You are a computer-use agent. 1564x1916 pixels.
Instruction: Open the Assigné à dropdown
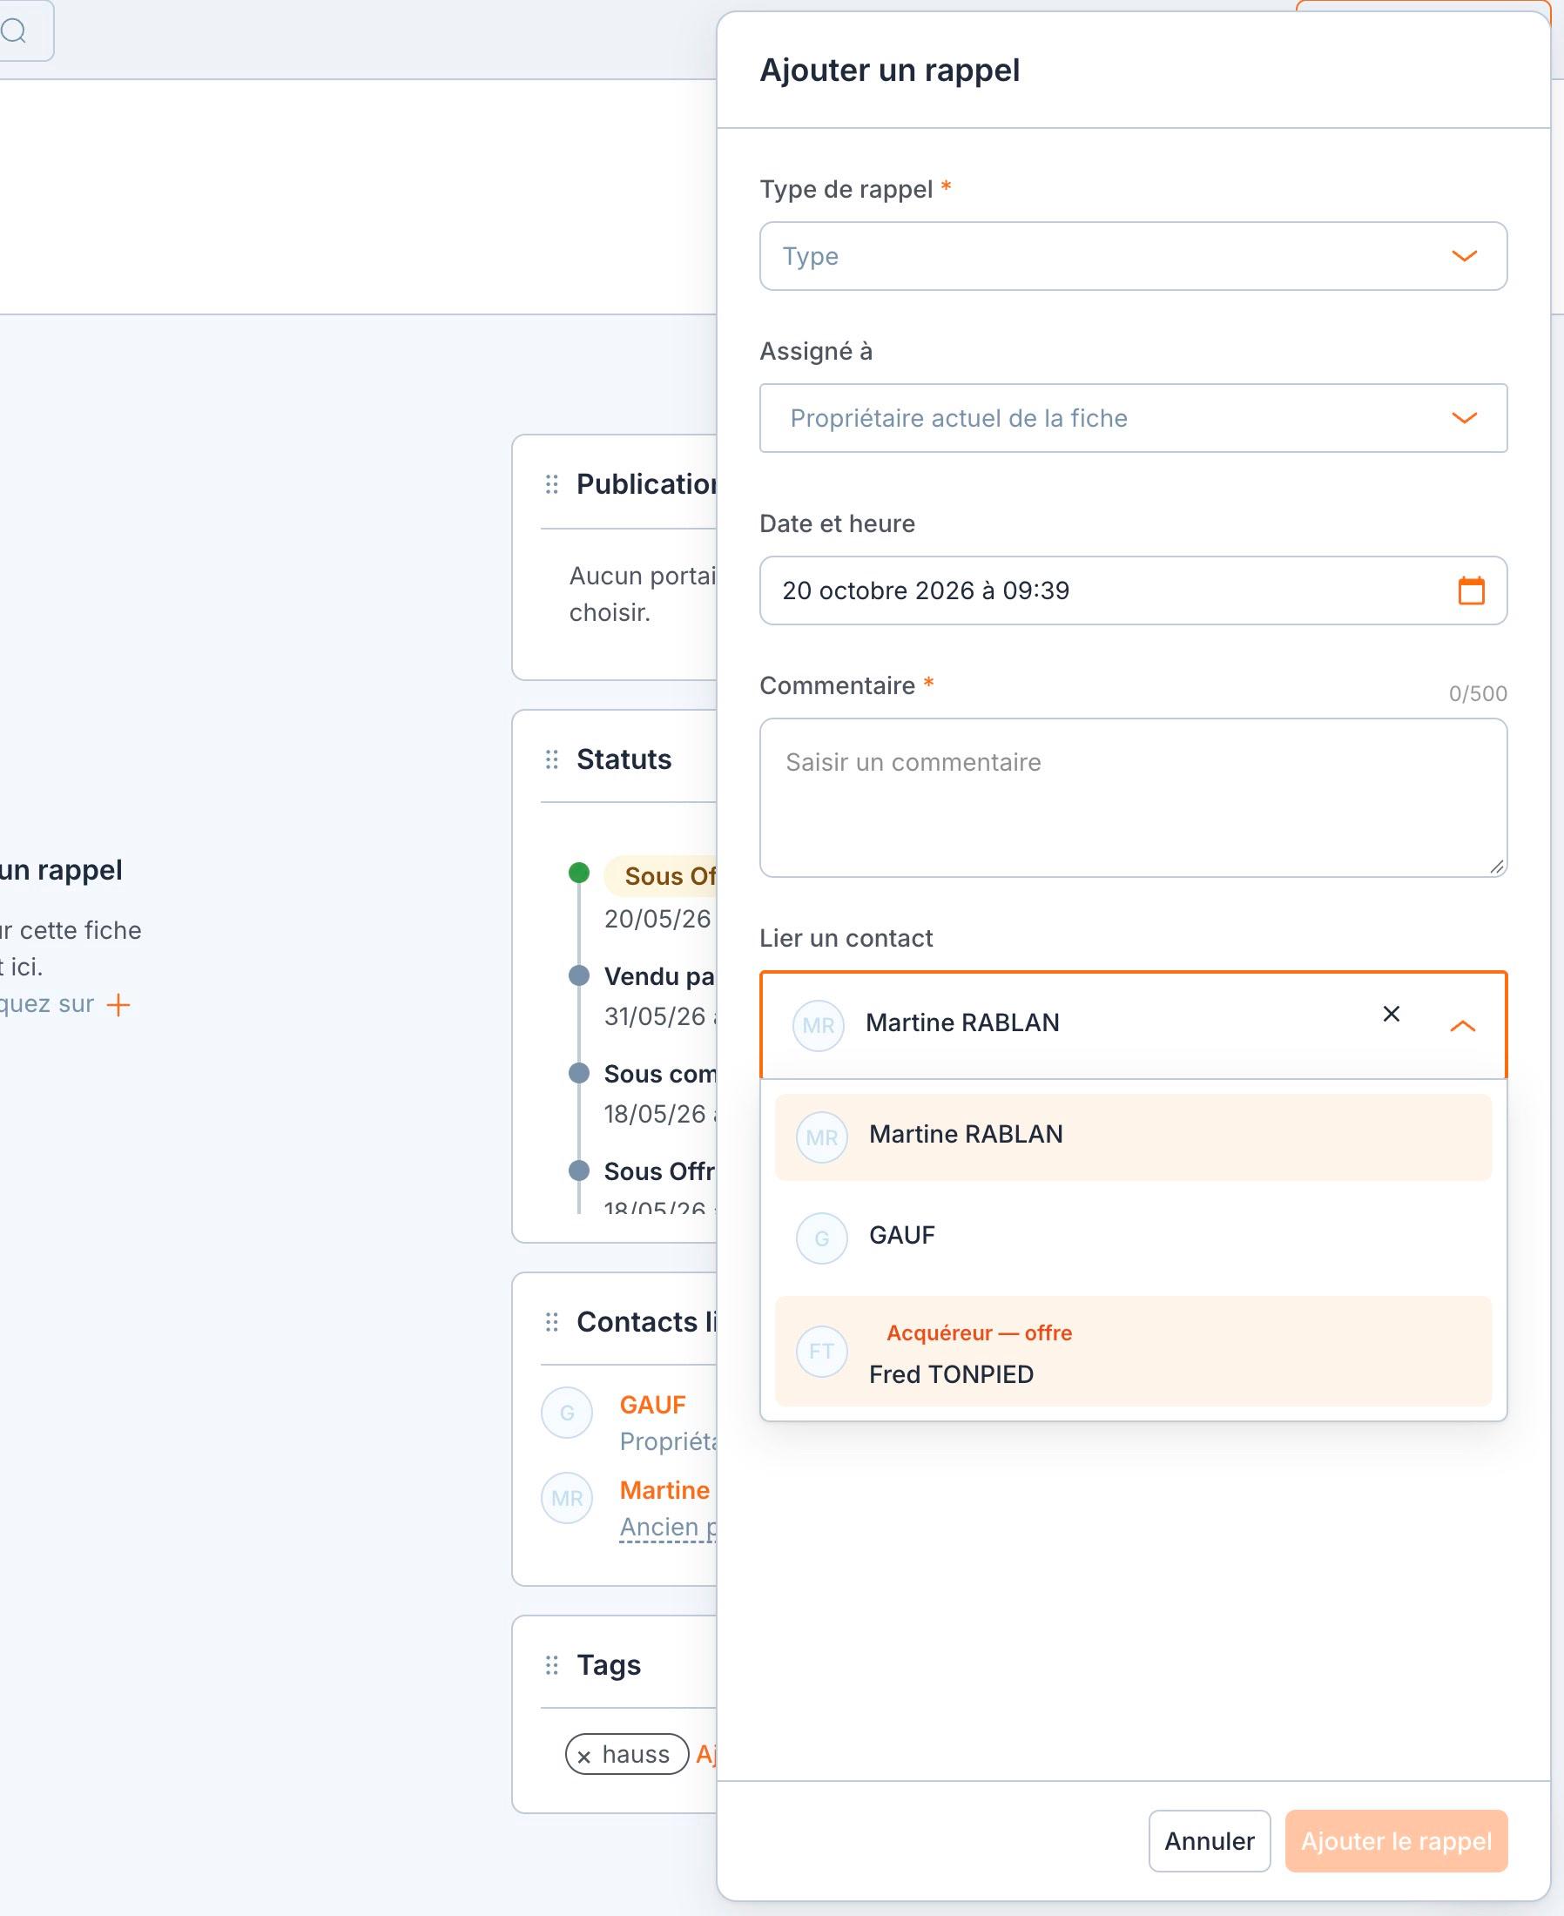1132,418
